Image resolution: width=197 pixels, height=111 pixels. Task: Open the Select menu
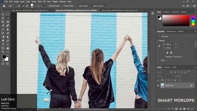pos(34,2)
